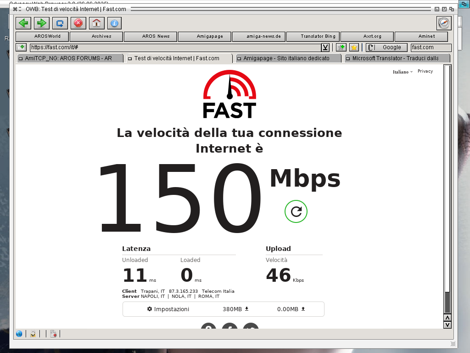The height and width of the screenshot is (353, 470).
Task: Click the FAST speedometer logo
Action: (x=229, y=94)
